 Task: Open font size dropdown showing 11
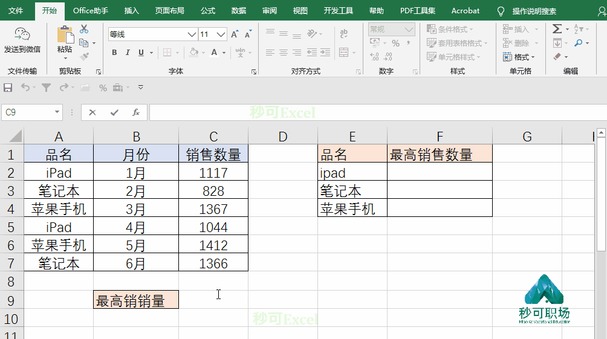pos(221,34)
